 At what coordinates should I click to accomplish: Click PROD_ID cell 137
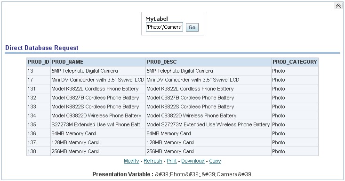(x=39, y=142)
